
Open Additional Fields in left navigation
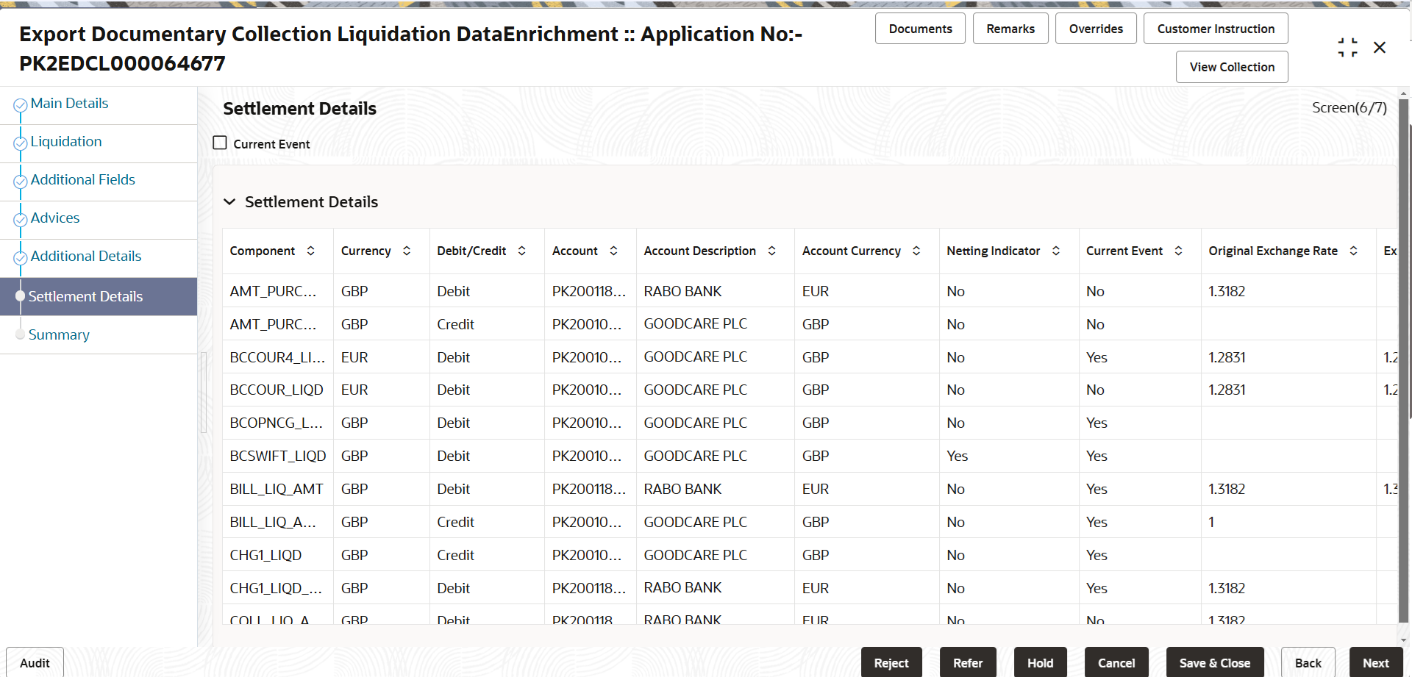click(x=83, y=179)
